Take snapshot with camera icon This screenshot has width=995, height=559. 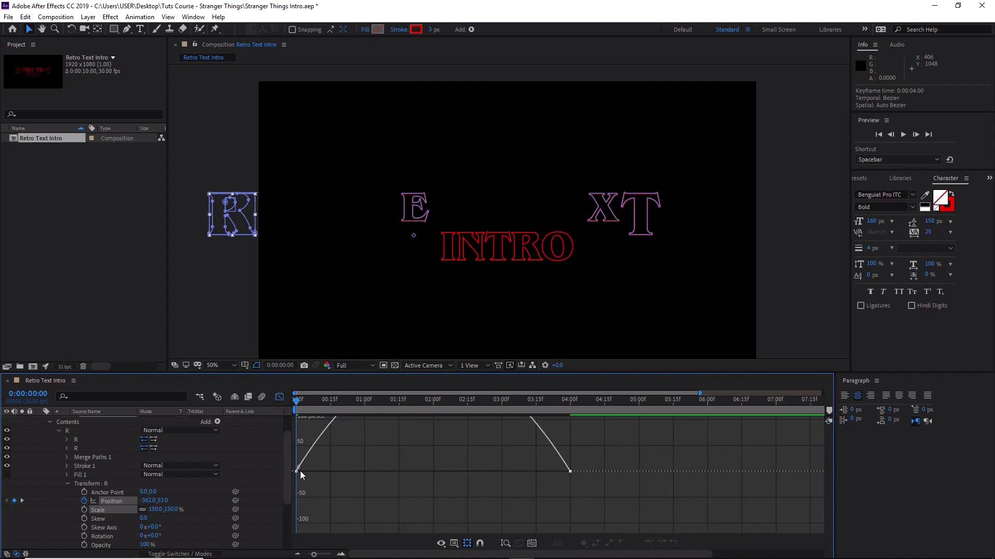pos(304,365)
